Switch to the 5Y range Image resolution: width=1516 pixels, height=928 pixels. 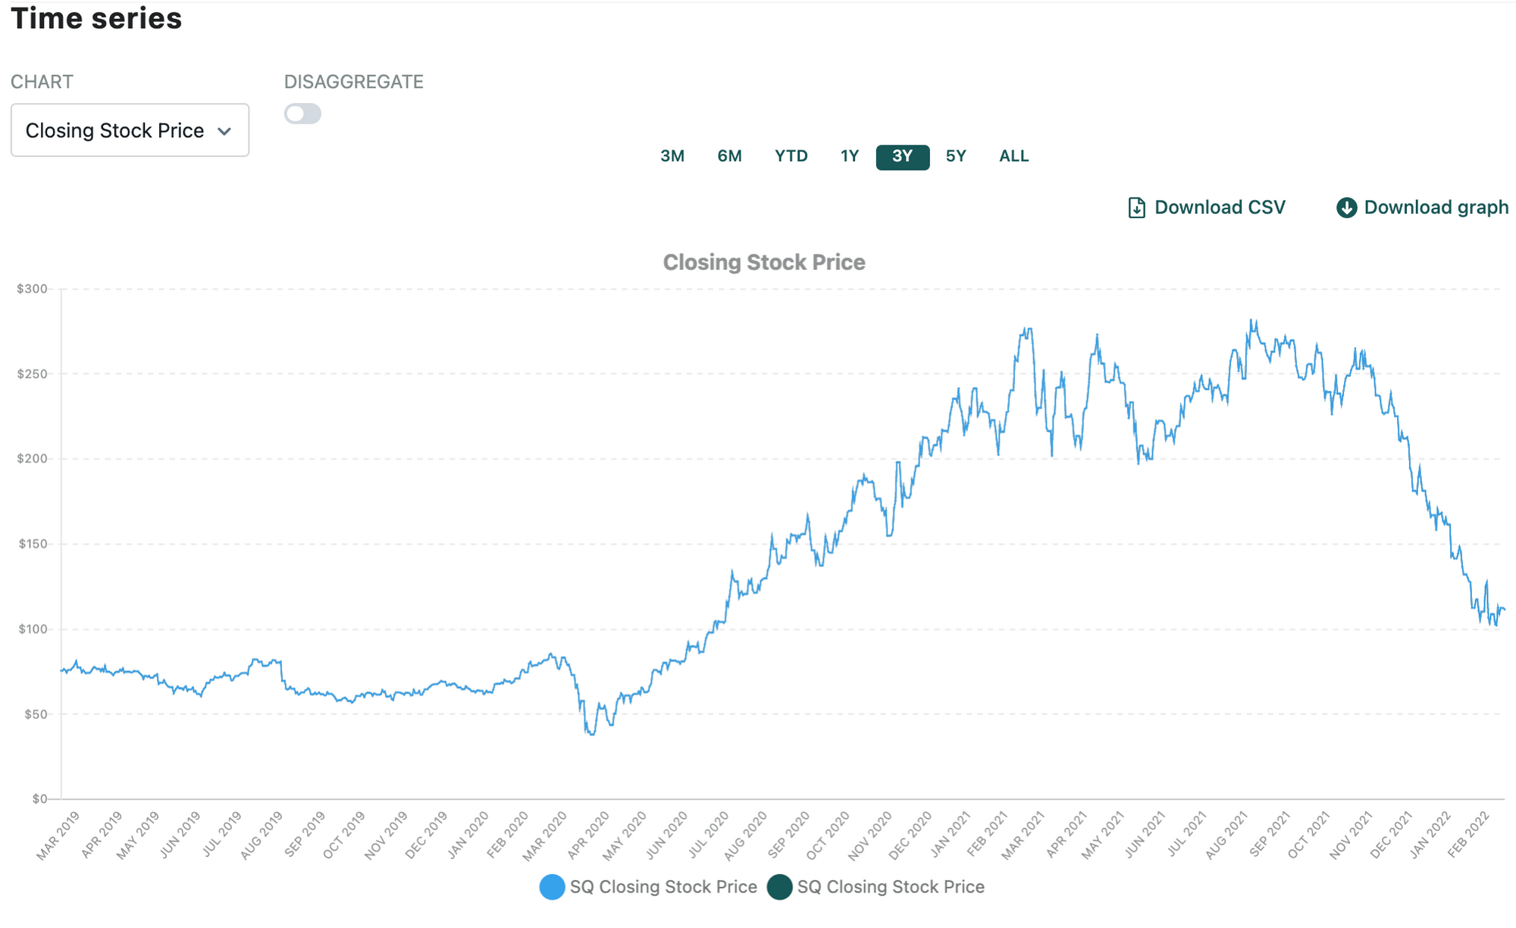[956, 156]
